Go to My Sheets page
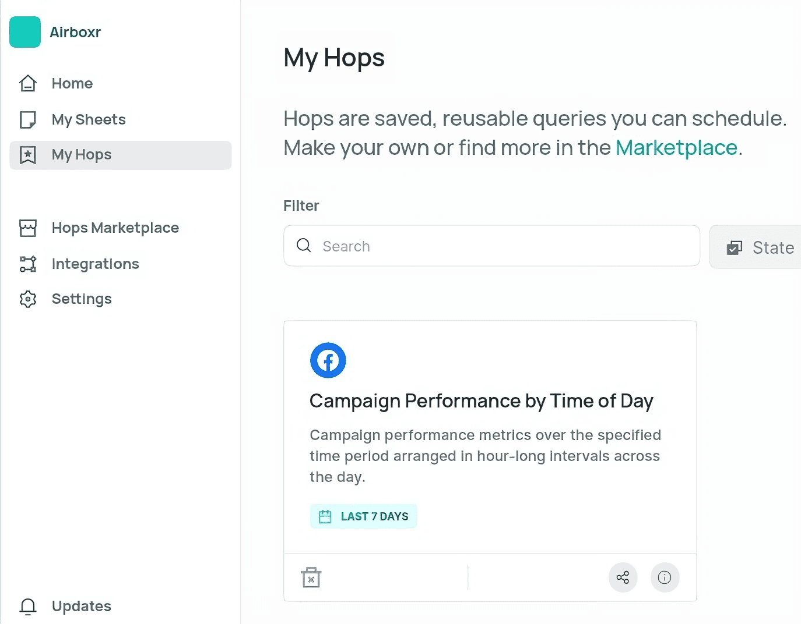Image resolution: width=801 pixels, height=624 pixels. click(x=89, y=120)
